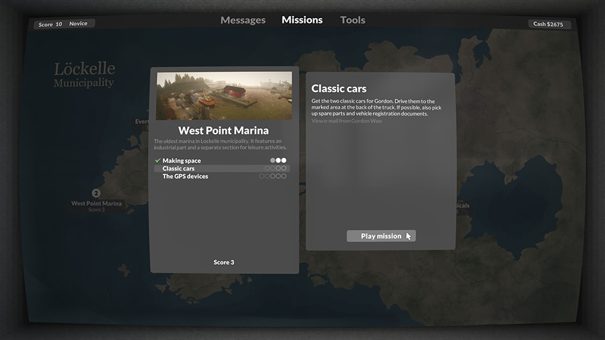The image size is (605, 340).
Task: Click the West Point Marina preview image
Action: coord(224,95)
